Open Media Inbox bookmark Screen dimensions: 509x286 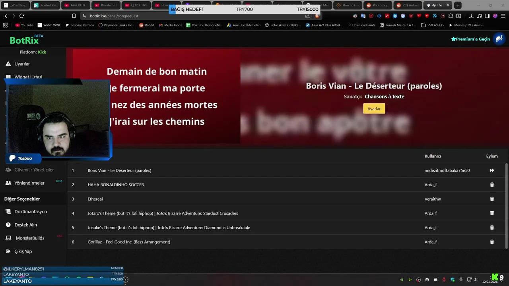170,25
